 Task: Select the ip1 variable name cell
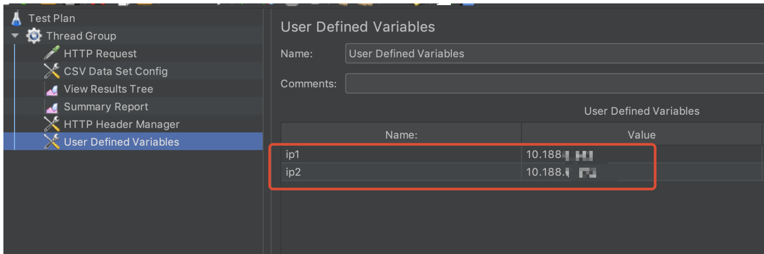pyautogui.click(x=400, y=154)
